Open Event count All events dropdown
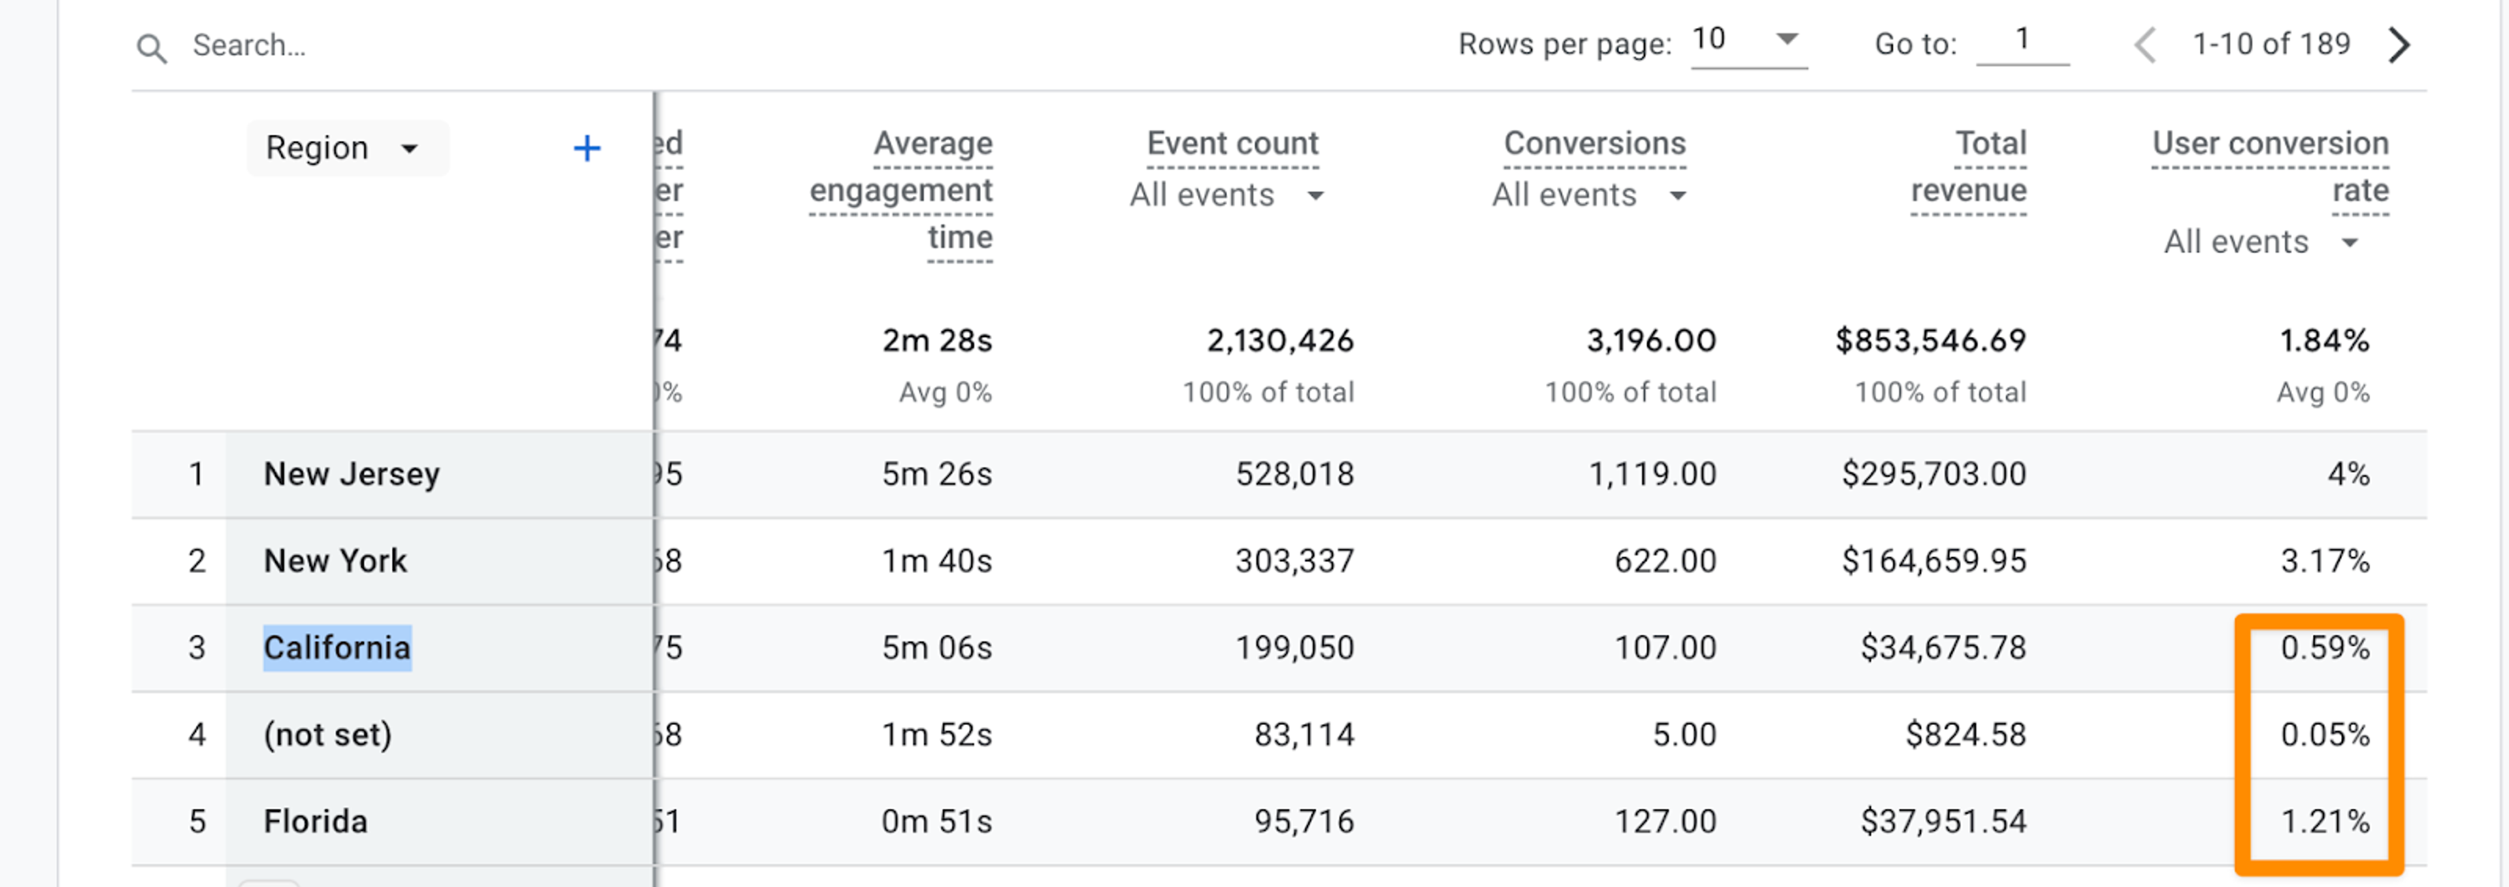 click(1226, 195)
